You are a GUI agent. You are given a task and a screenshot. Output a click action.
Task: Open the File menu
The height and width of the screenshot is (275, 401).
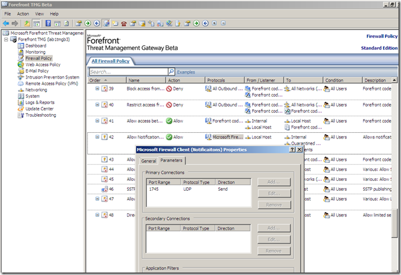[x=7, y=14]
